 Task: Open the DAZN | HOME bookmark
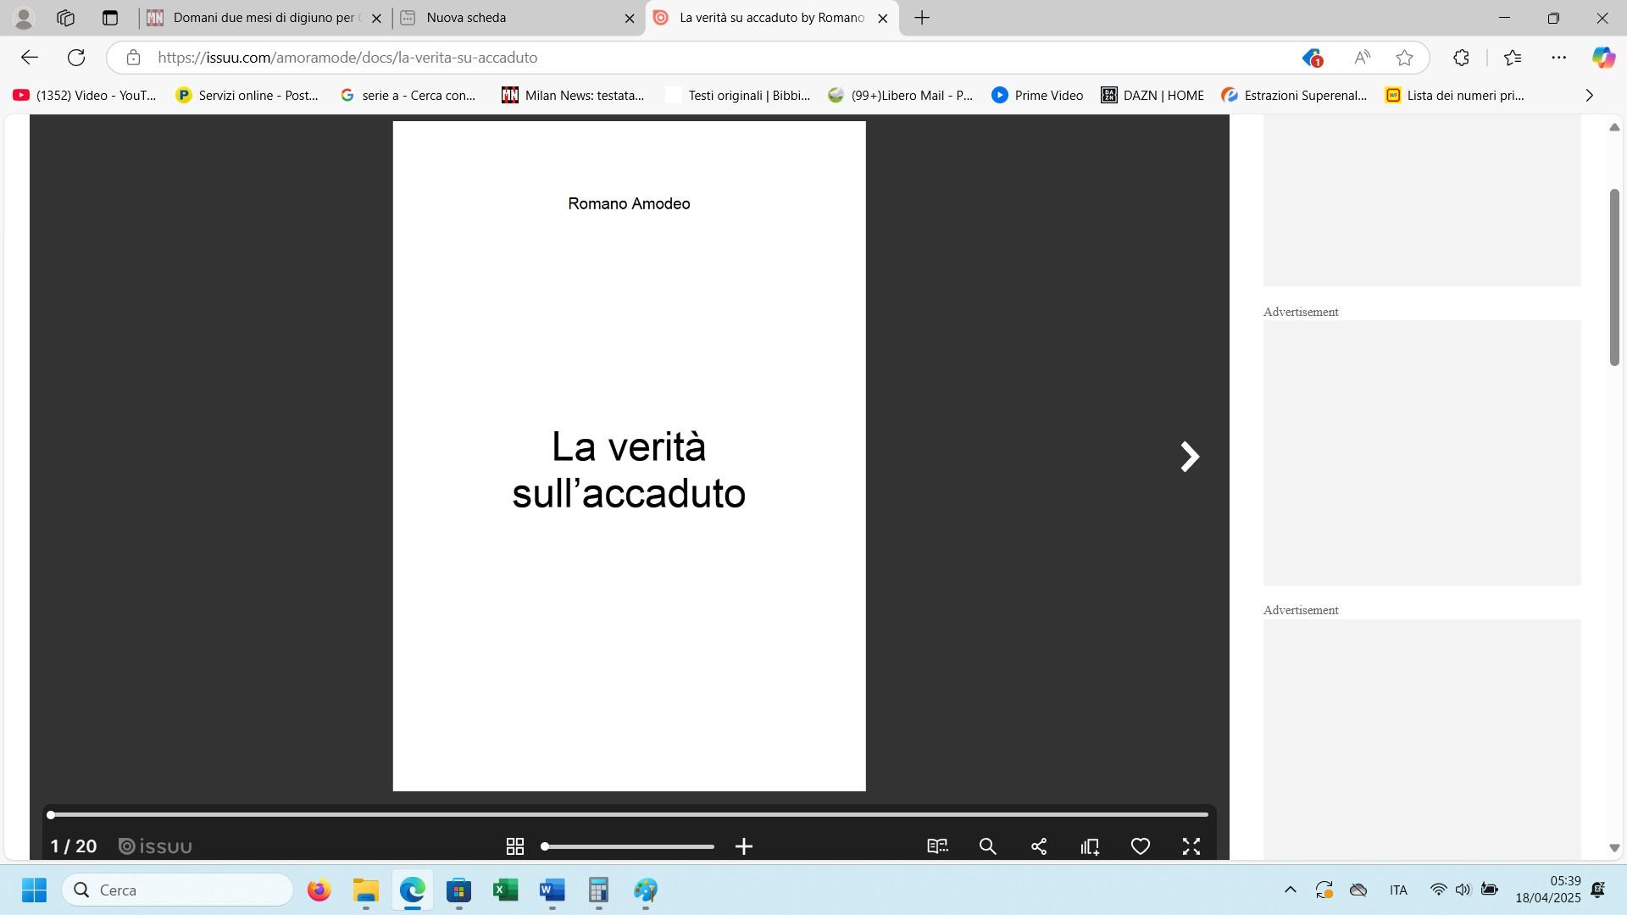click(1152, 96)
